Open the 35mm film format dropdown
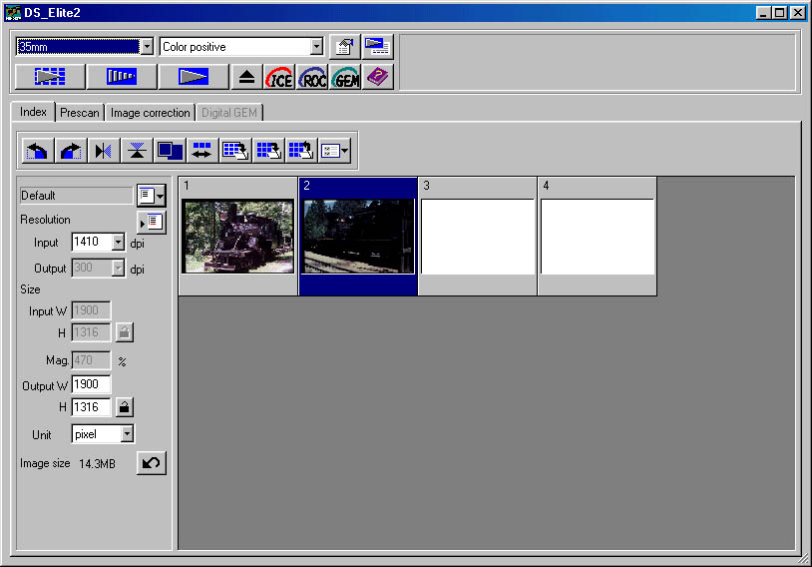 pyautogui.click(x=147, y=47)
